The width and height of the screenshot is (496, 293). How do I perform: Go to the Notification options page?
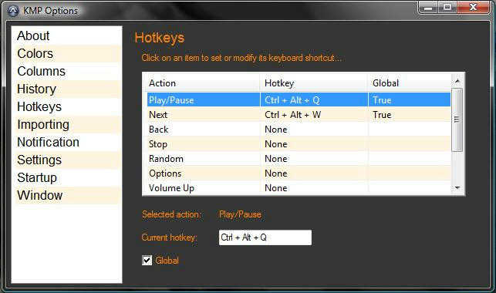[67, 142]
